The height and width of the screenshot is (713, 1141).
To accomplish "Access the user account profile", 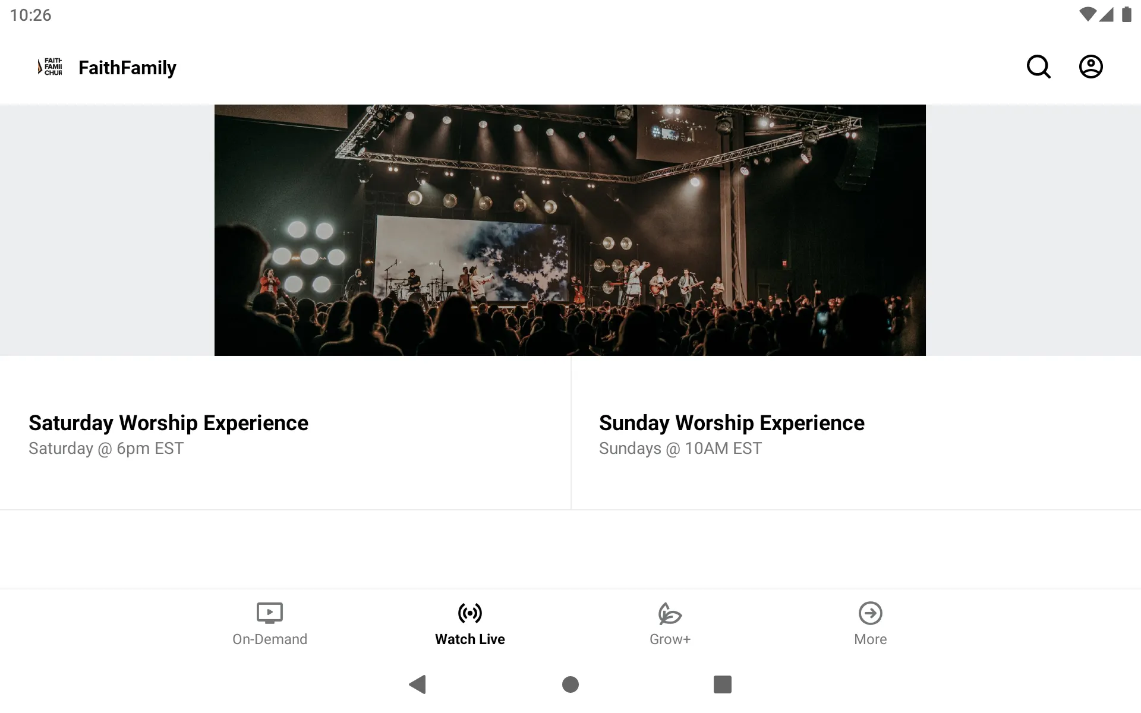I will coord(1091,67).
